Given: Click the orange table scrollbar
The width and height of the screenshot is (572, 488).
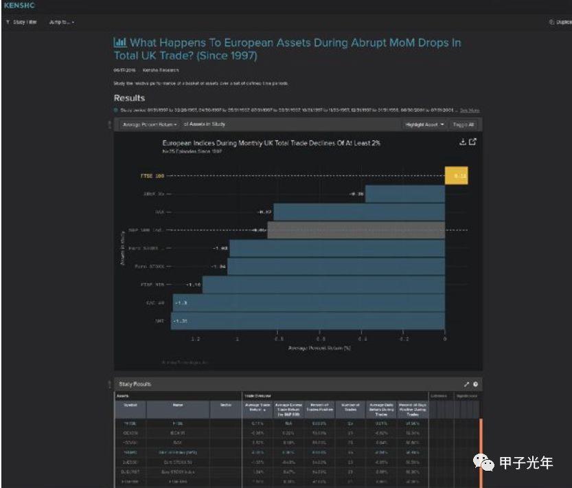Looking at the screenshot, I should point(481,453).
